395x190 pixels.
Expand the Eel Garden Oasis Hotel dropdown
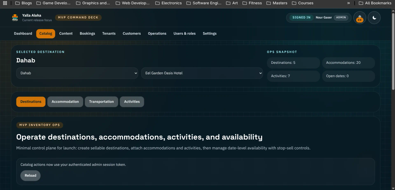[x=202, y=73]
